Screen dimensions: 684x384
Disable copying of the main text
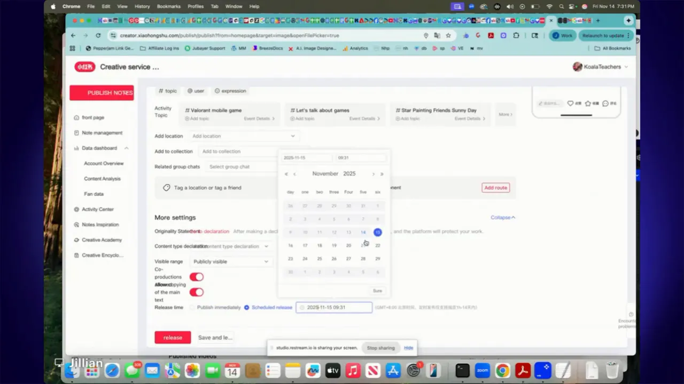[x=196, y=292]
